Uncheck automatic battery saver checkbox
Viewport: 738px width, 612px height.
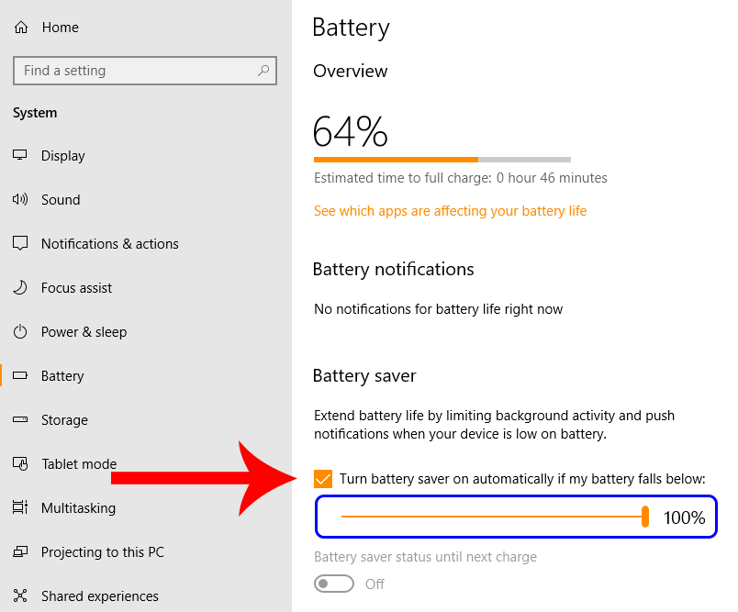click(323, 479)
